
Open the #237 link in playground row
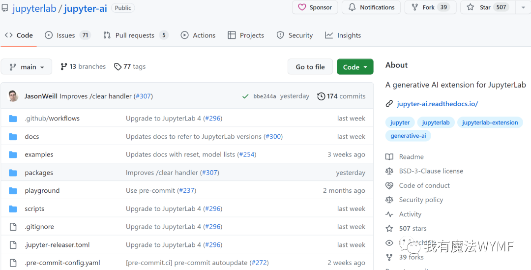coord(187,190)
